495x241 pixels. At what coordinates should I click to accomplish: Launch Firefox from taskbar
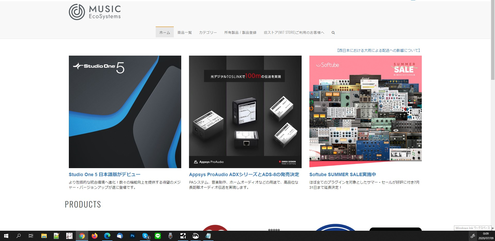click(95, 236)
